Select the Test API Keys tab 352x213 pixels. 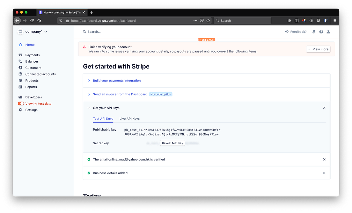(x=103, y=118)
